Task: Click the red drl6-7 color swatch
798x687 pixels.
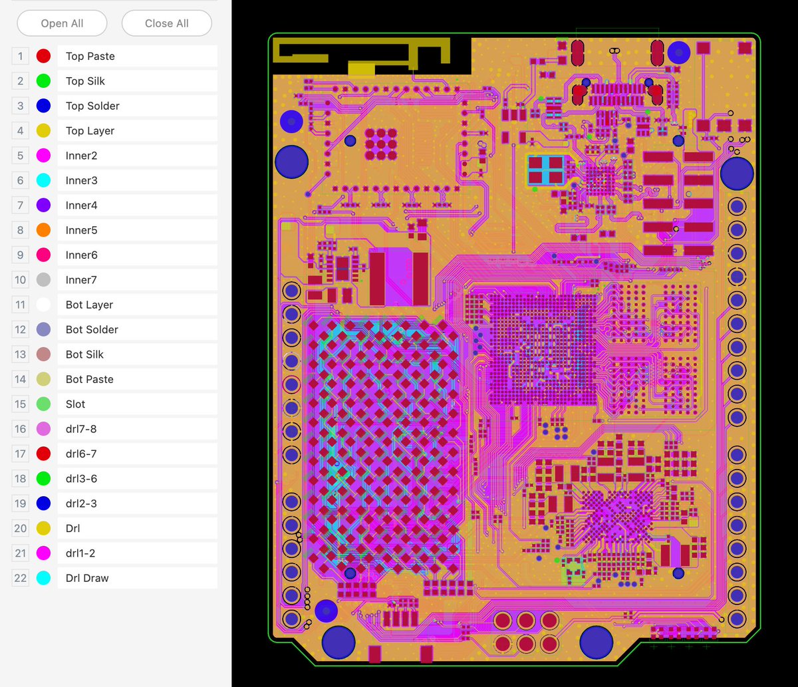Action: (43, 454)
